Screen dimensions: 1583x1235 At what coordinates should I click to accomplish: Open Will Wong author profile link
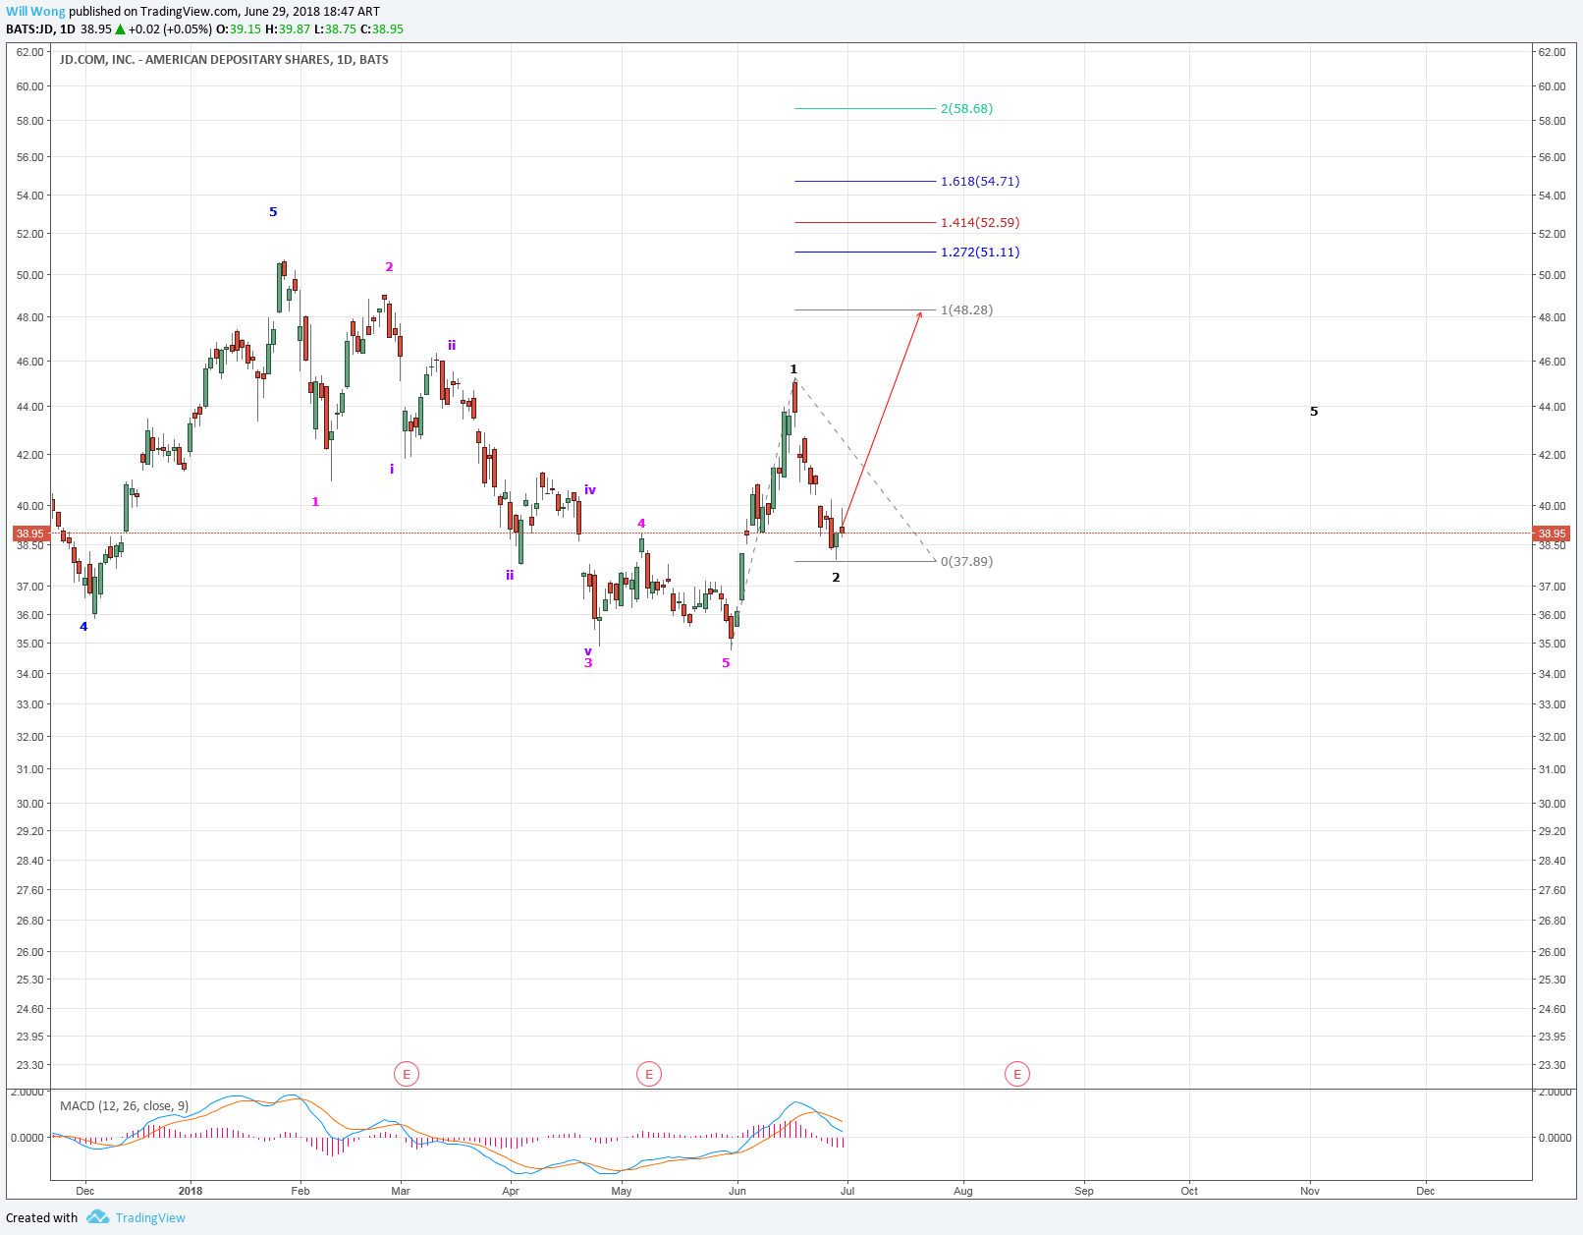[x=35, y=12]
